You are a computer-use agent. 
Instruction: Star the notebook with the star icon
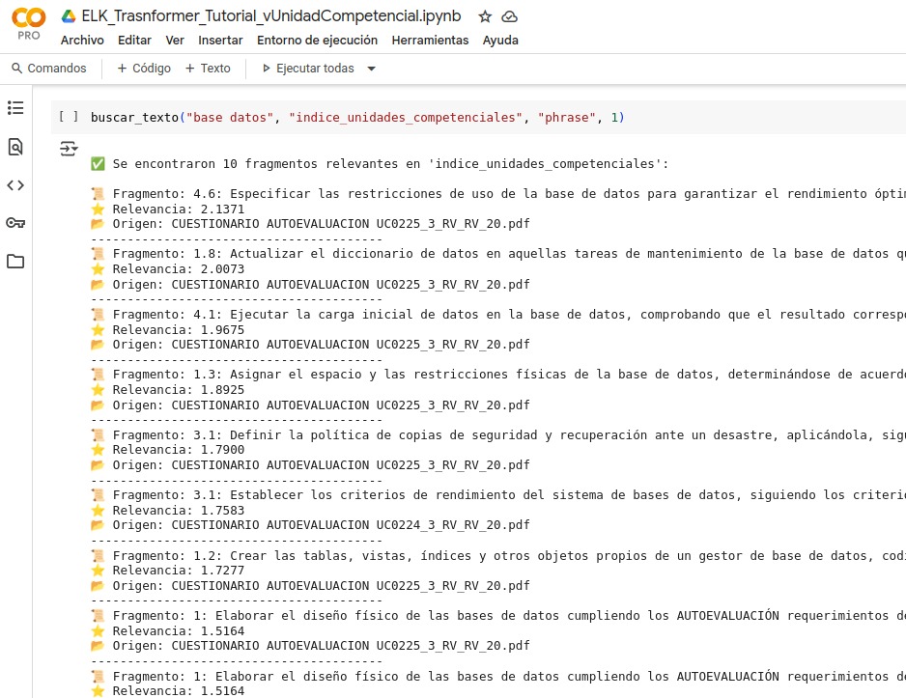pos(485,17)
